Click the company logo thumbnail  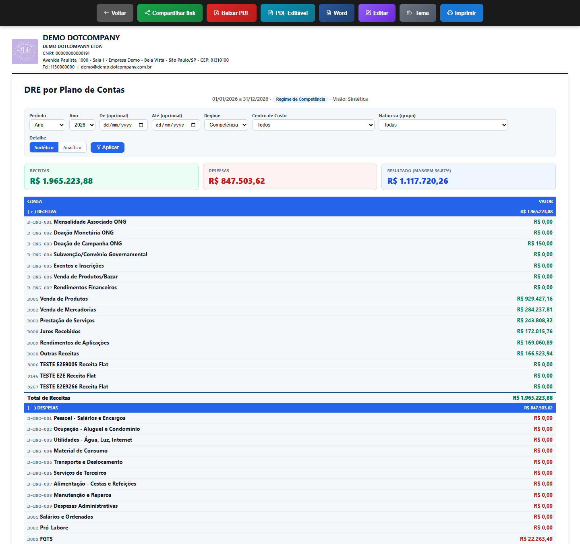[x=25, y=51]
